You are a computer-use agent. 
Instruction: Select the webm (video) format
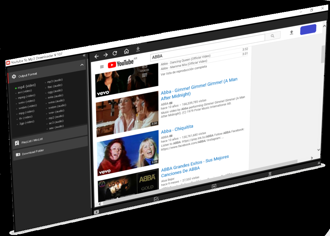point(27,107)
